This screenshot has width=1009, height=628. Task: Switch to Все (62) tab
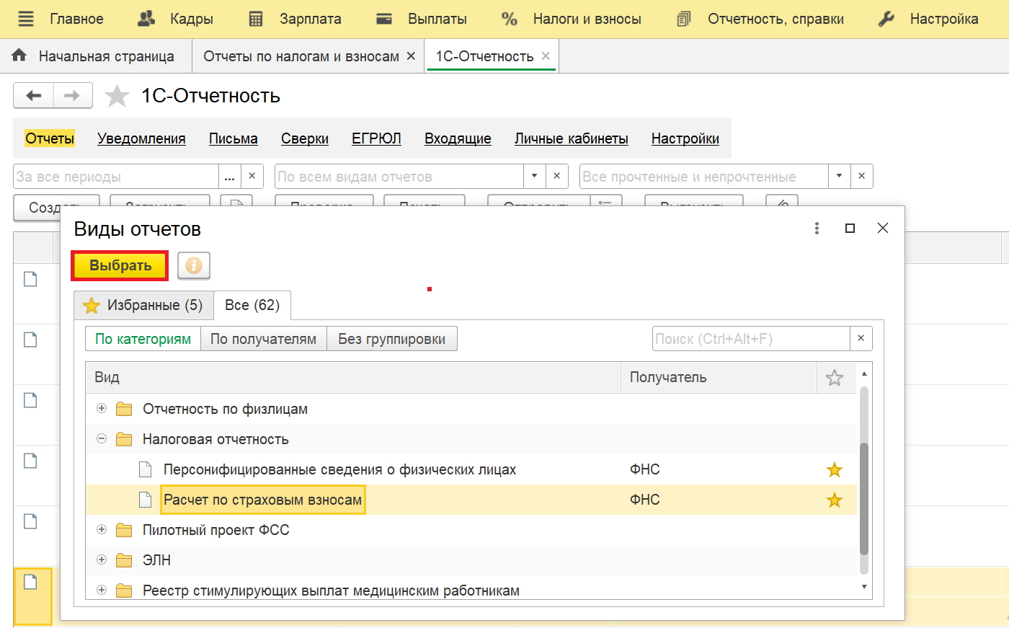click(252, 306)
